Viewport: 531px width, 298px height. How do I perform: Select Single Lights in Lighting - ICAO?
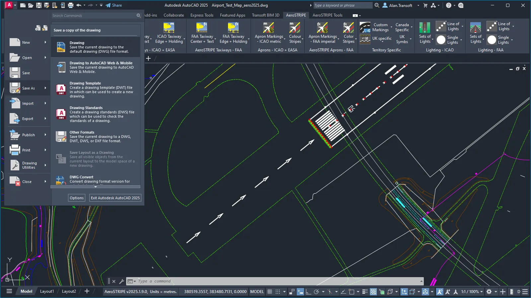point(449,40)
